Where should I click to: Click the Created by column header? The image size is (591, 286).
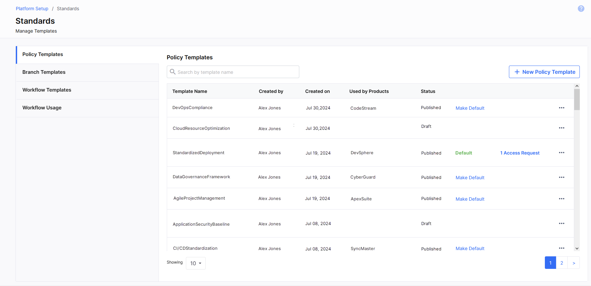point(271,91)
